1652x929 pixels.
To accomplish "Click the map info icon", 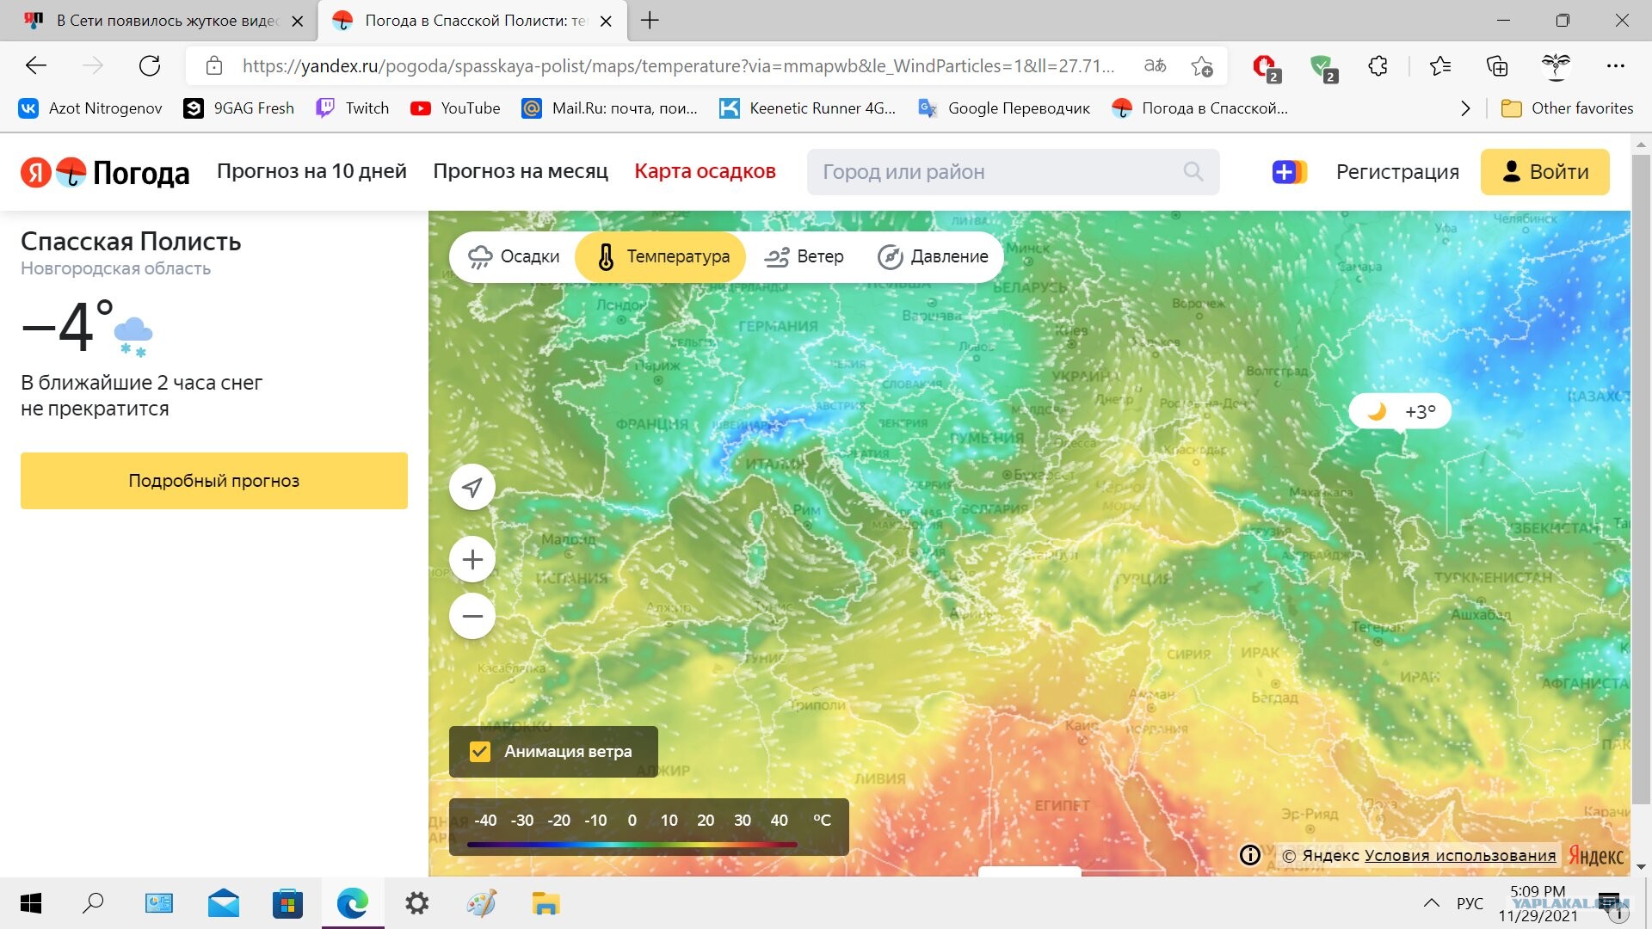I will 1250,855.
